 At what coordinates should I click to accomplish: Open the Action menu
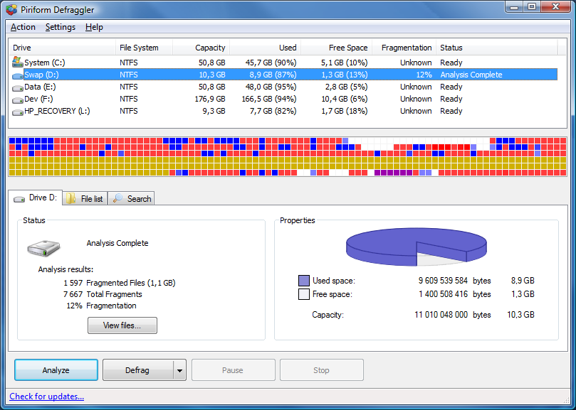23,27
